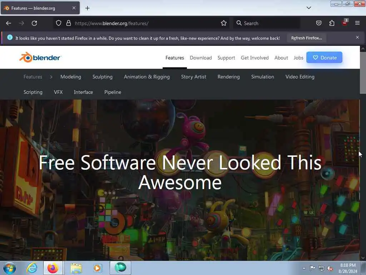Open the Features nav item
This screenshot has width=366, height=275.
point(174,58)
